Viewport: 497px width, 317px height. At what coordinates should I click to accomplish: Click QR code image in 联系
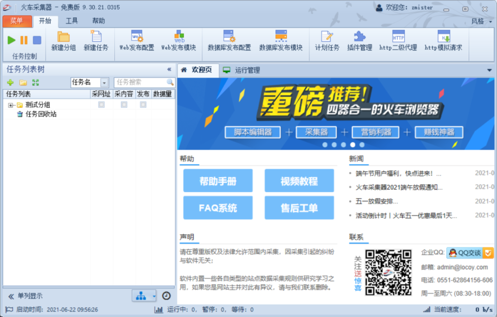388,273
